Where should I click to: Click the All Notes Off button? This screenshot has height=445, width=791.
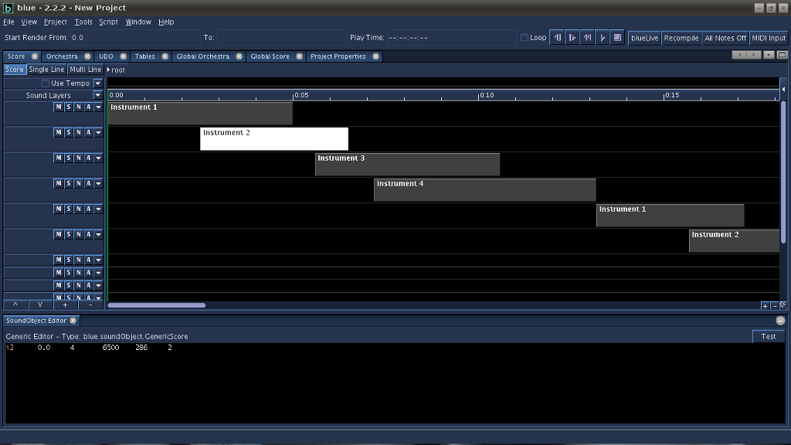tap(725, 38)
